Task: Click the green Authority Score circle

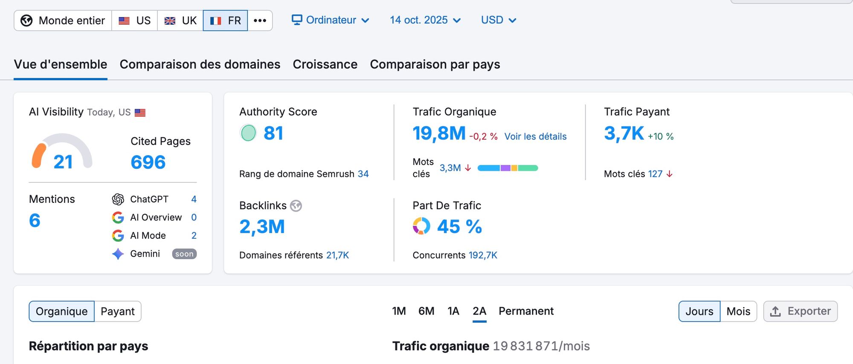Action: click(x=248, y=133)
